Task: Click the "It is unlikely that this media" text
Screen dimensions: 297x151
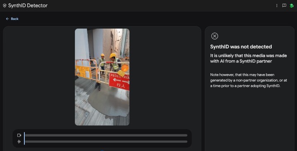Action: pos(249,58)
